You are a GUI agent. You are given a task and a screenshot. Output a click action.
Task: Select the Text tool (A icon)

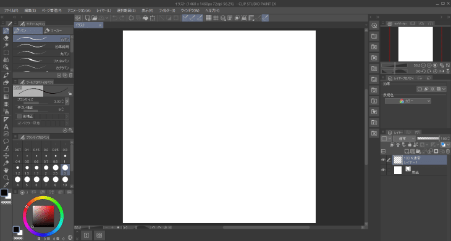[6, 127]
